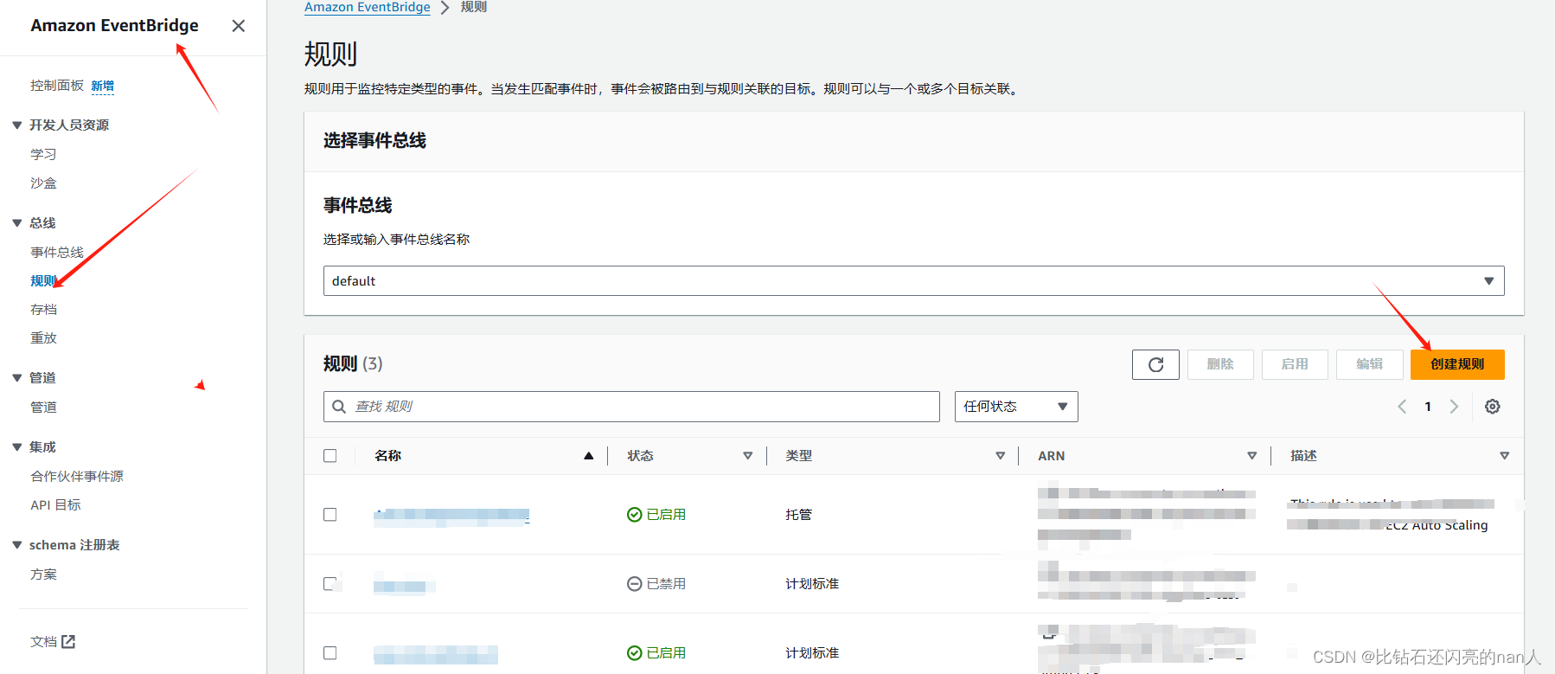The height and width of the screenshot is (674, 1555).
Task: Open the third rule's name link
Action: pyautogui.click(x=436, y=654)
